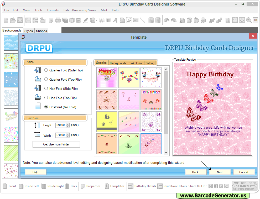Select the yellow balloons sample thumbnail
Viewport: 260px width, 199px height.
tap(129, 77)
